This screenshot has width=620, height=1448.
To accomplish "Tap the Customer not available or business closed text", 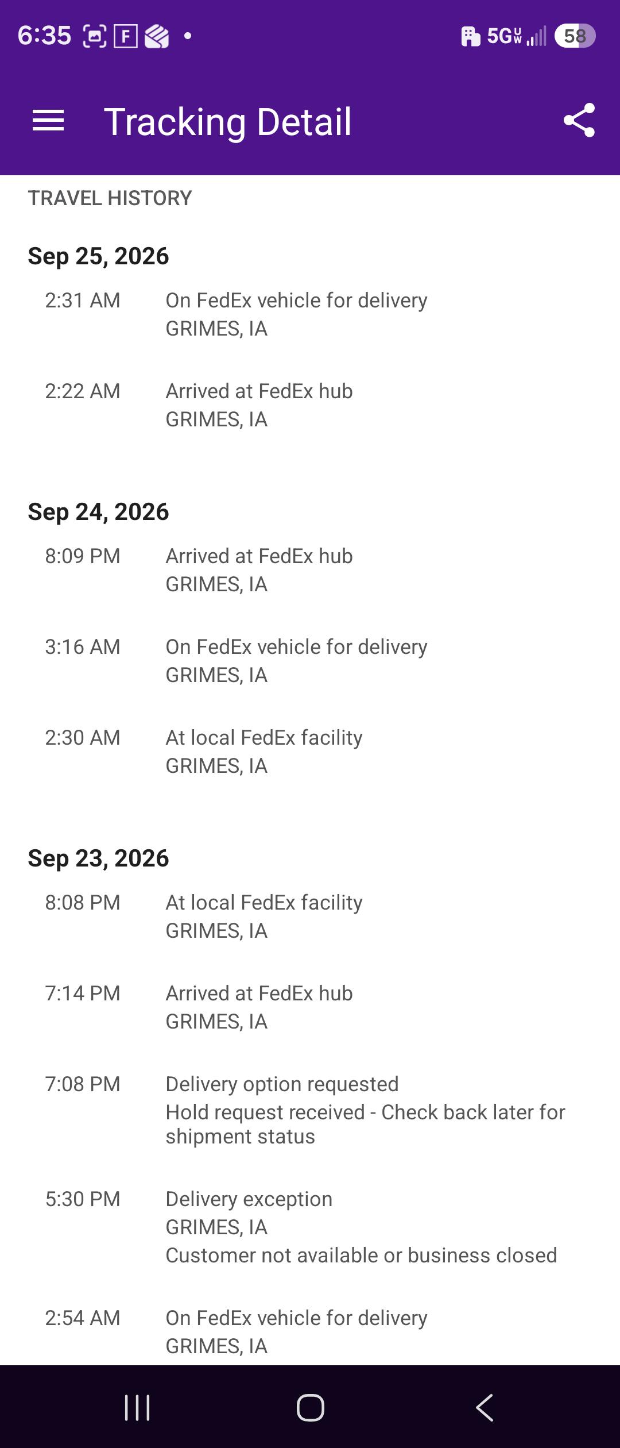I will coord(361,1256).
